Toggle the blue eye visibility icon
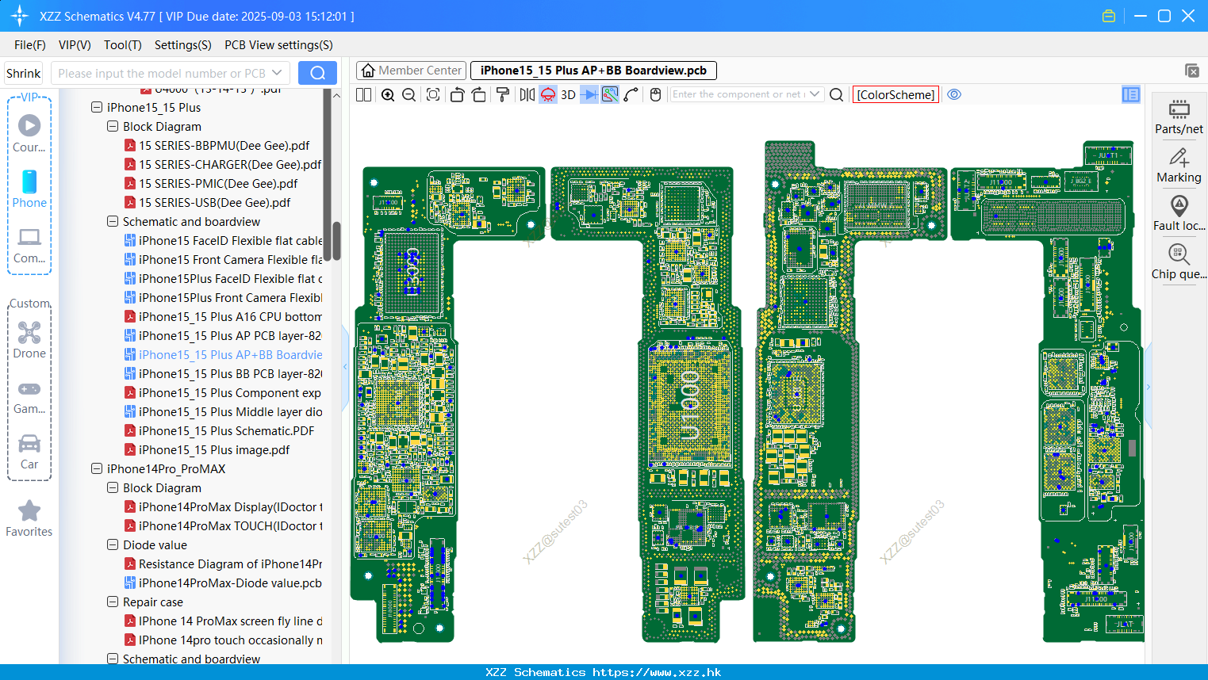Viewport: 1208px width, 680px height. [x=955, y=94]
